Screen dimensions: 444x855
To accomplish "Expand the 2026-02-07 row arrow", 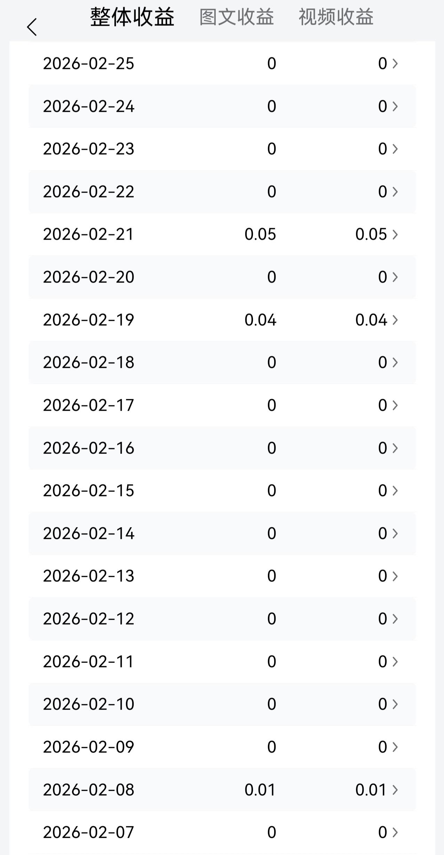I will click(395, 832).
